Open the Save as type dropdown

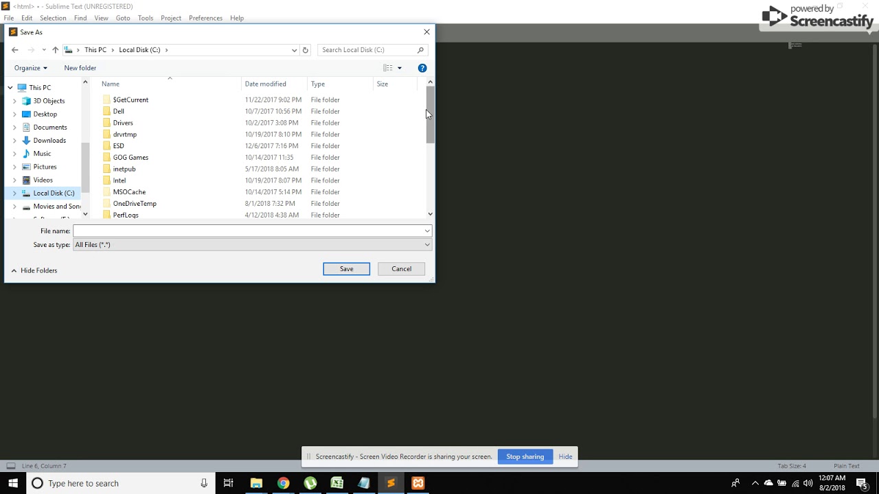point(252,245)
